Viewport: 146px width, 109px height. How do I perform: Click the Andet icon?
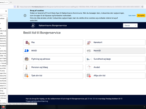pyautogui.click(x=89, y=67)
